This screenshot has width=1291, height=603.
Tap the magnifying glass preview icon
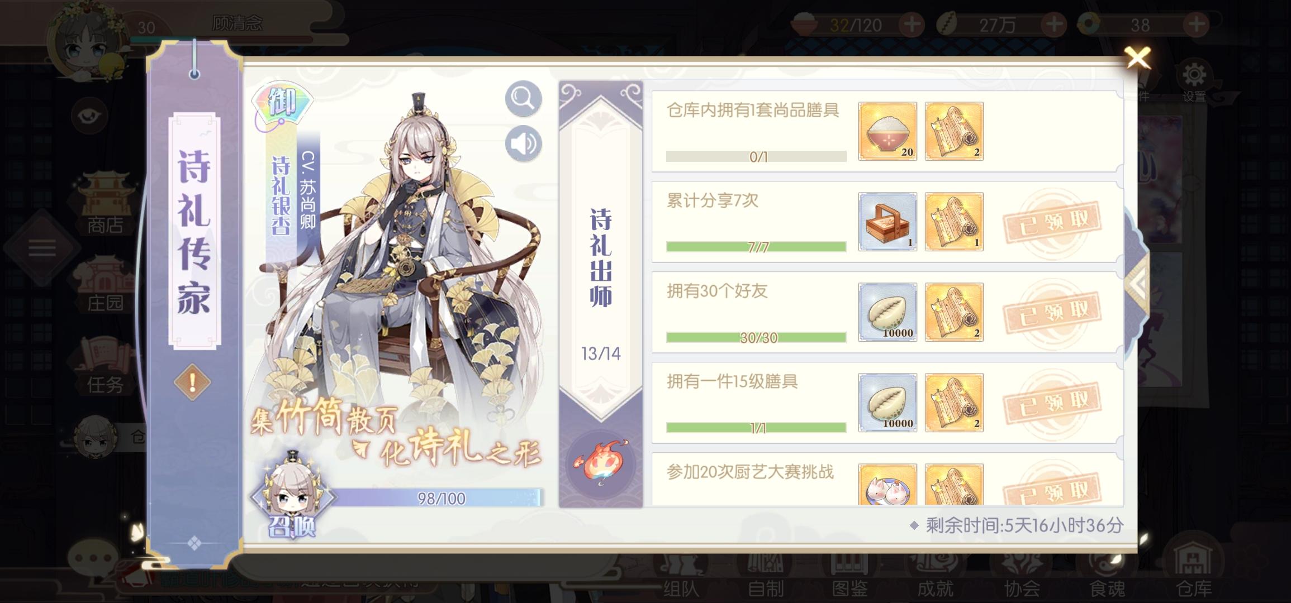point(523,99)
